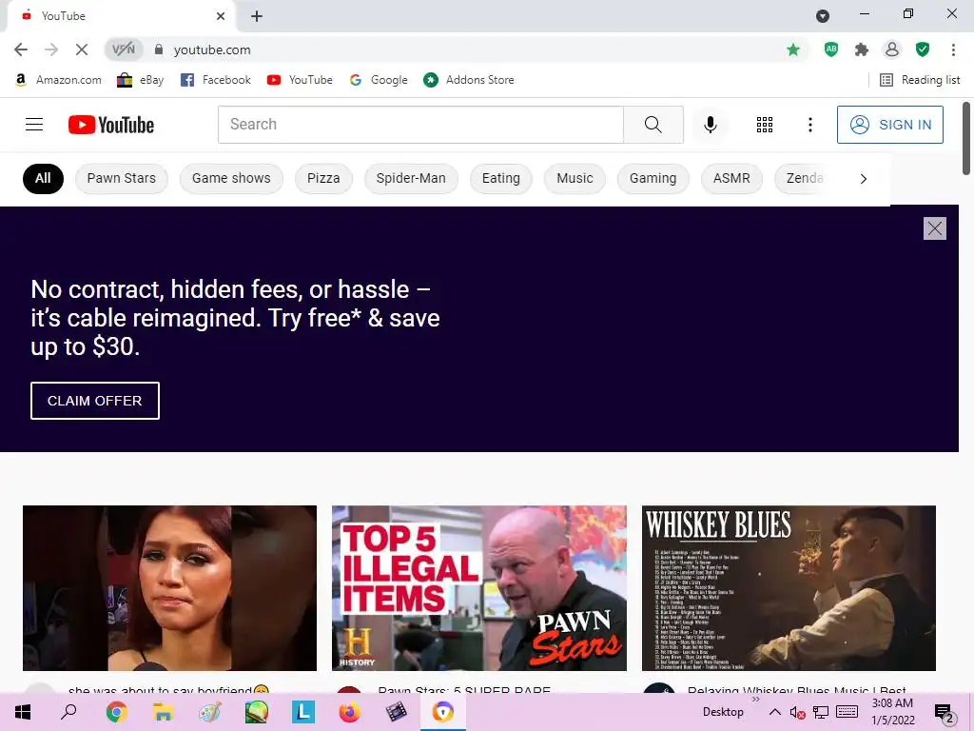974x731 pixels.
Task: Open the Amazon.com bookmark
Action: (x=58, y=80)
